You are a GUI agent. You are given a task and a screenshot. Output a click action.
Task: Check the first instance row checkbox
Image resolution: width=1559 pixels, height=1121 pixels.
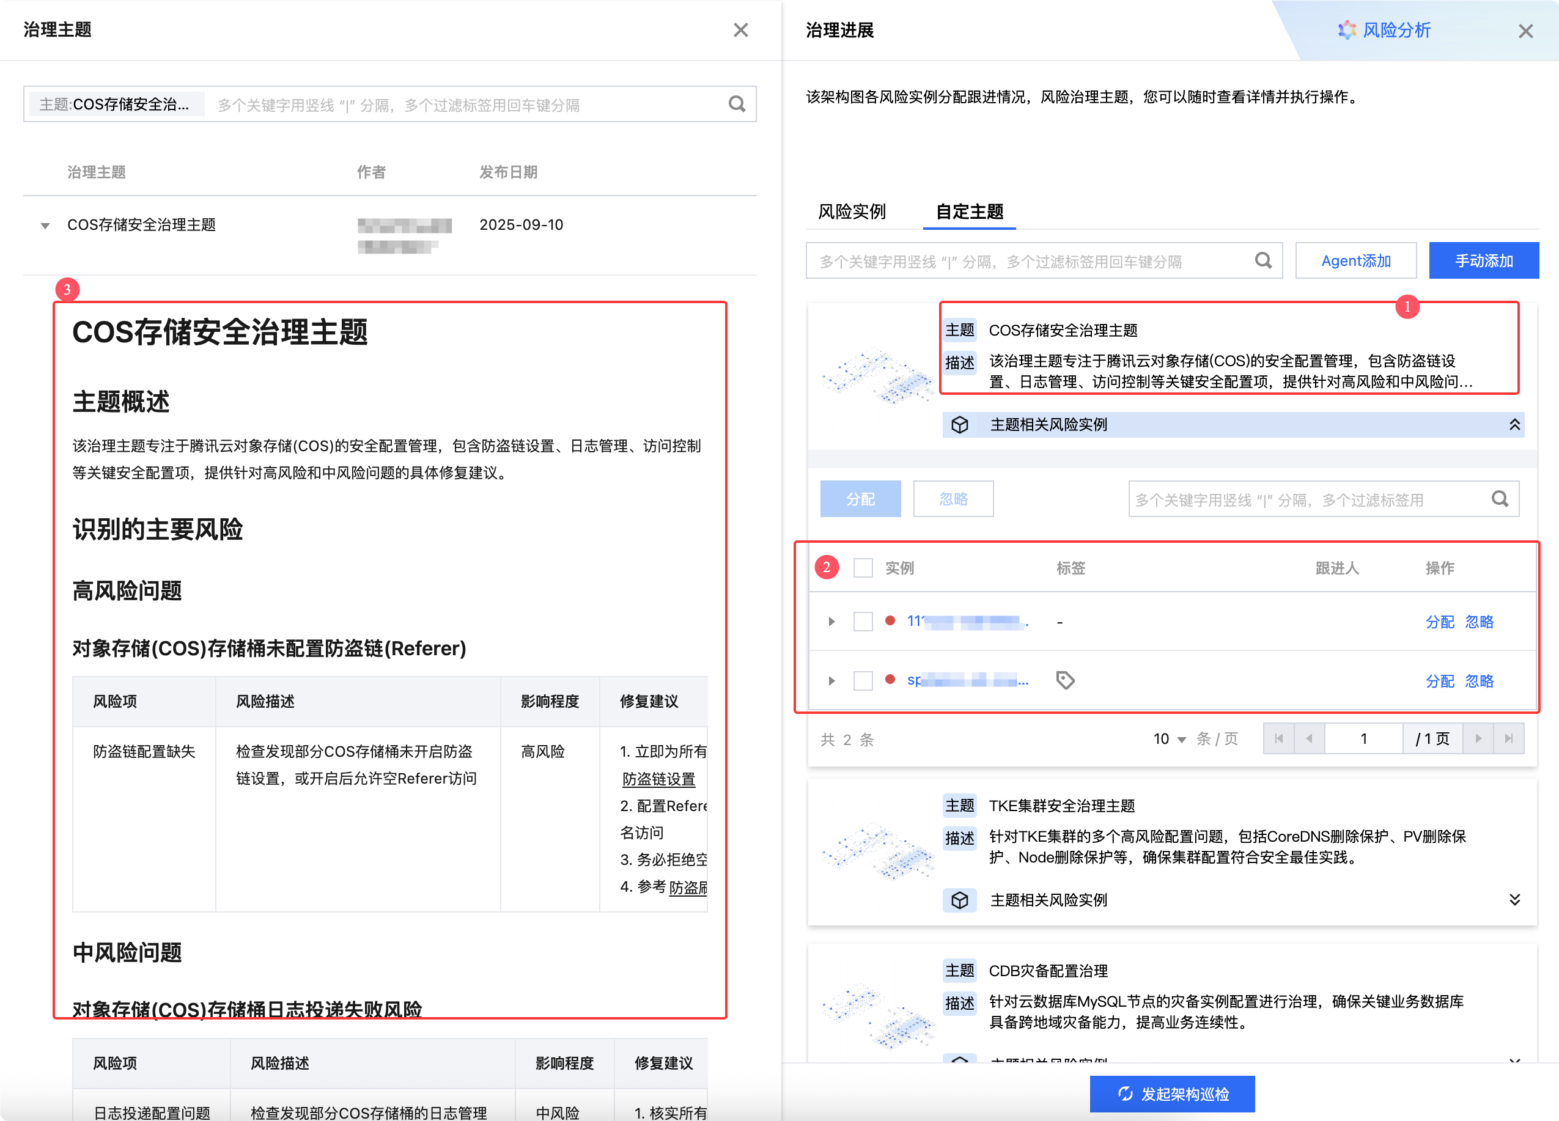[x=863, y=622]
